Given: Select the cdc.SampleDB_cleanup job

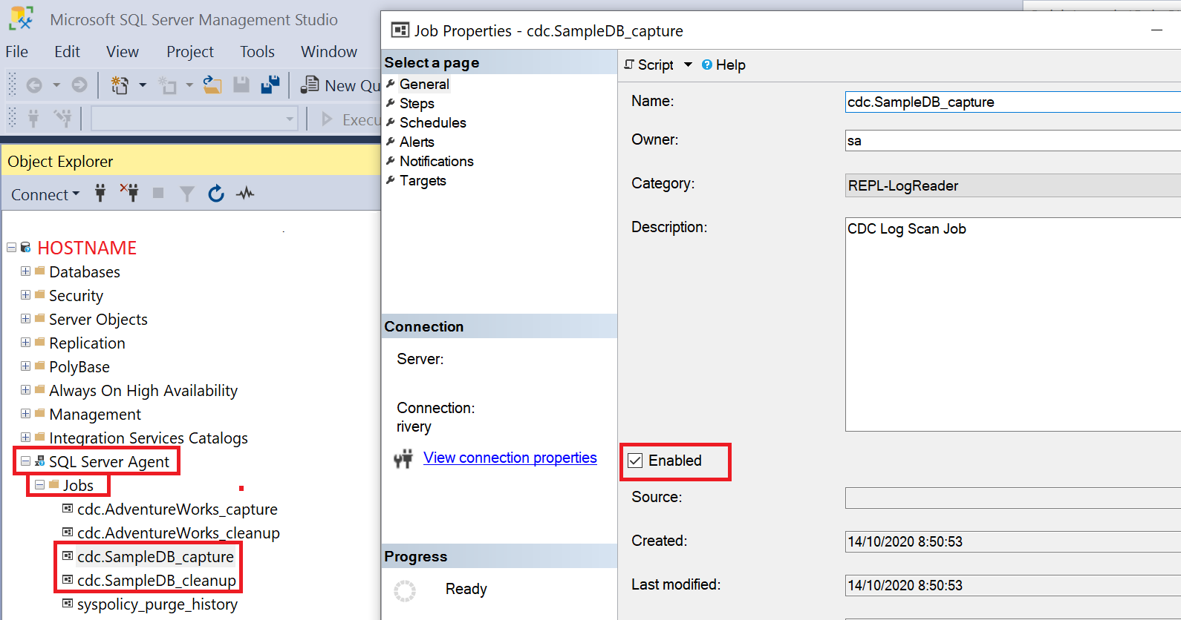Looking at the screenshot, I should coord(156,581).
